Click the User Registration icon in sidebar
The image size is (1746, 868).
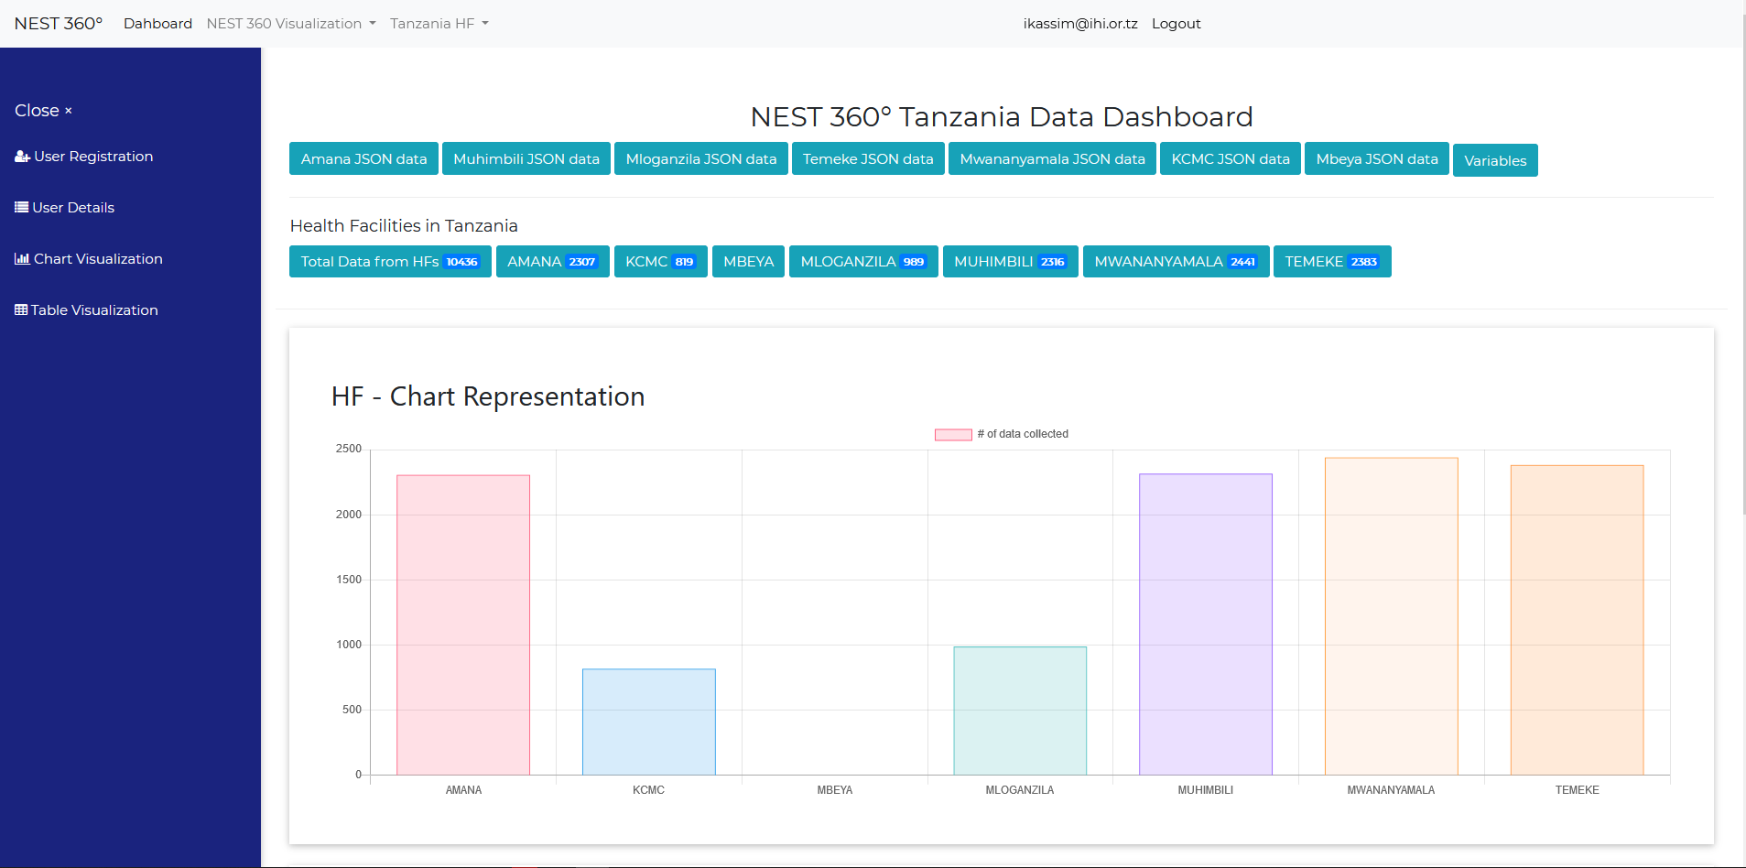(x=22, y=157)
